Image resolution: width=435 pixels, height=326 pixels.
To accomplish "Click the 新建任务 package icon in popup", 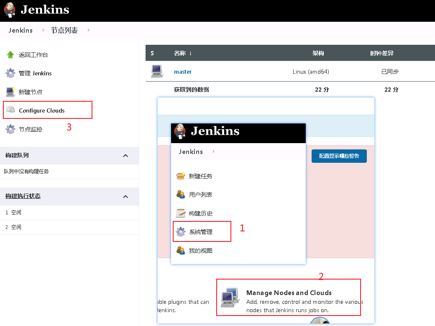I will [181, 176].
